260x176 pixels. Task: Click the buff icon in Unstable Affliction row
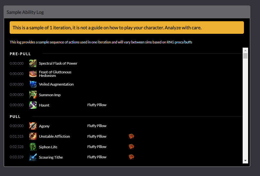131,136
